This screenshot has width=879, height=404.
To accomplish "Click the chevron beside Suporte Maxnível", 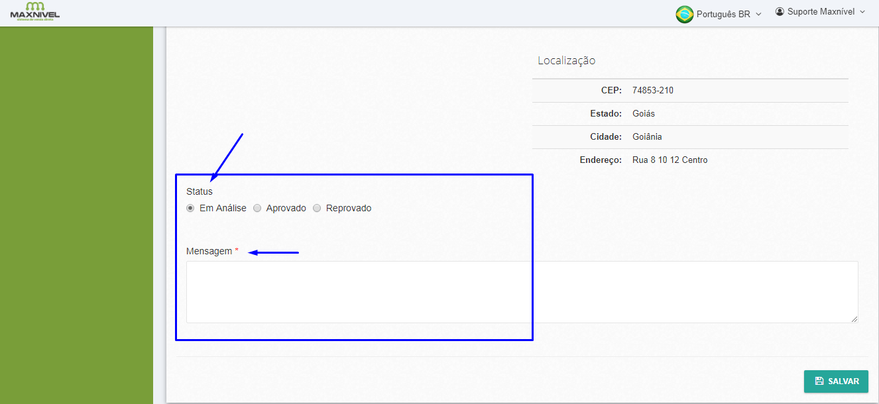I will 862,12.
